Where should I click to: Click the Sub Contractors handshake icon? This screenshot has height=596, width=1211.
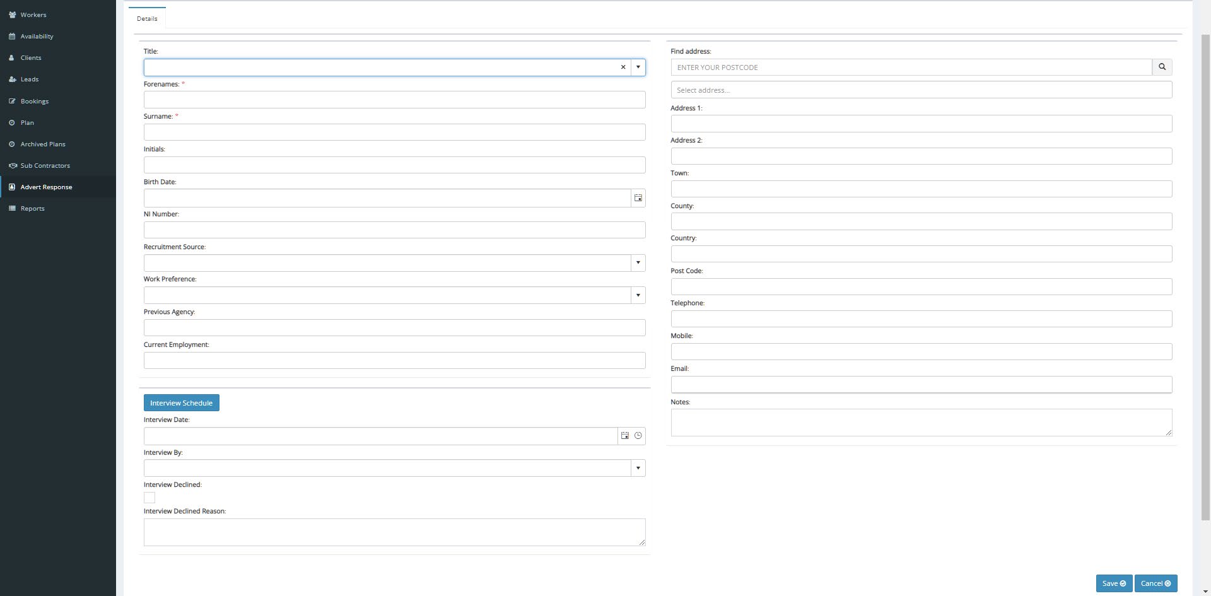click(x=12, y=166)
